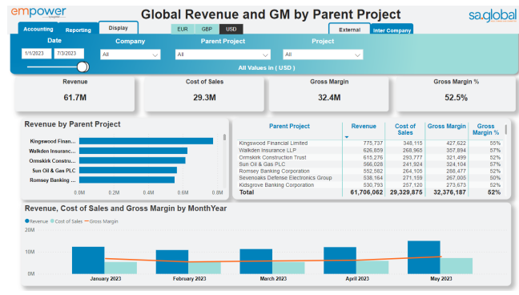Select Kidsgrove Banking Corporation table row
The width and height of the screenshot is (519, 295).
pyautogui.click(x=370, y=184)
